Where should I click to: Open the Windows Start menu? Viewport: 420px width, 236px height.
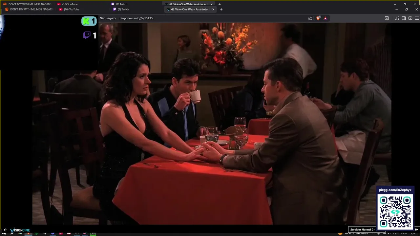tap(4, 233)
